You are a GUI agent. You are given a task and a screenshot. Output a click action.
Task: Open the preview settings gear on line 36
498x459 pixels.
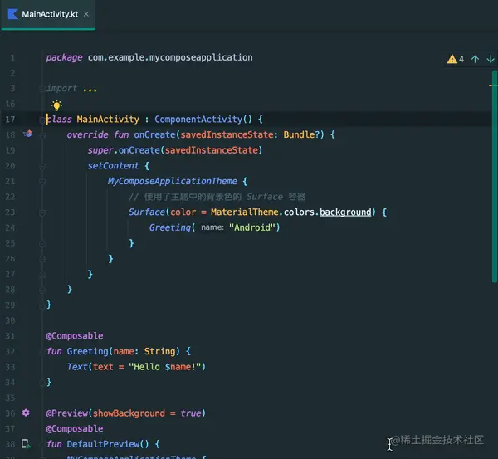(26, 413)
